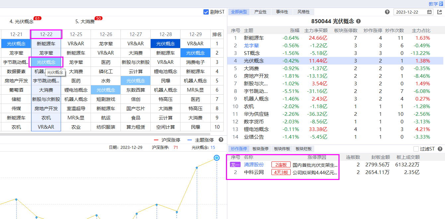Select the ST概念 row in the theme table
Screen dimensions: 445x219
pos(335,53)
